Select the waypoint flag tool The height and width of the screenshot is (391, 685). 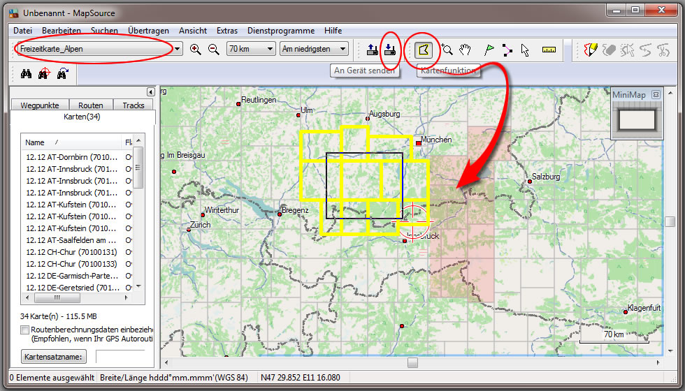click(489, 50)
